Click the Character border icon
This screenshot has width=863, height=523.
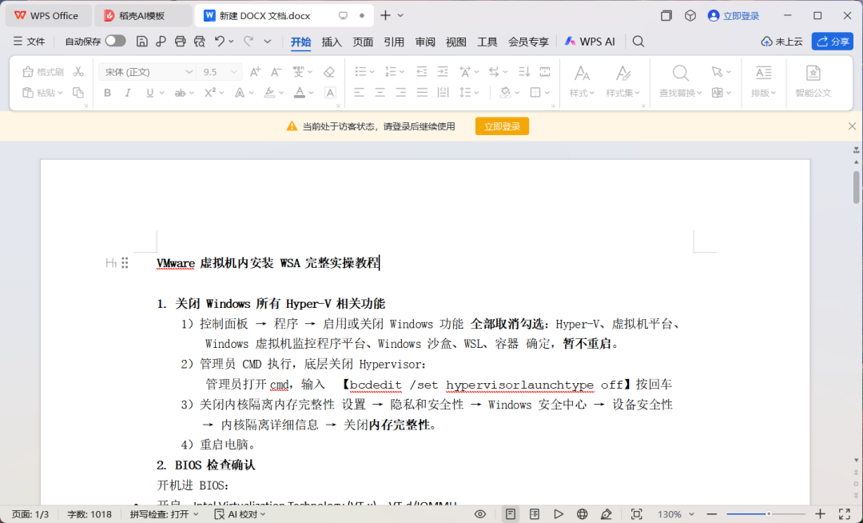[x=330, y=93]
